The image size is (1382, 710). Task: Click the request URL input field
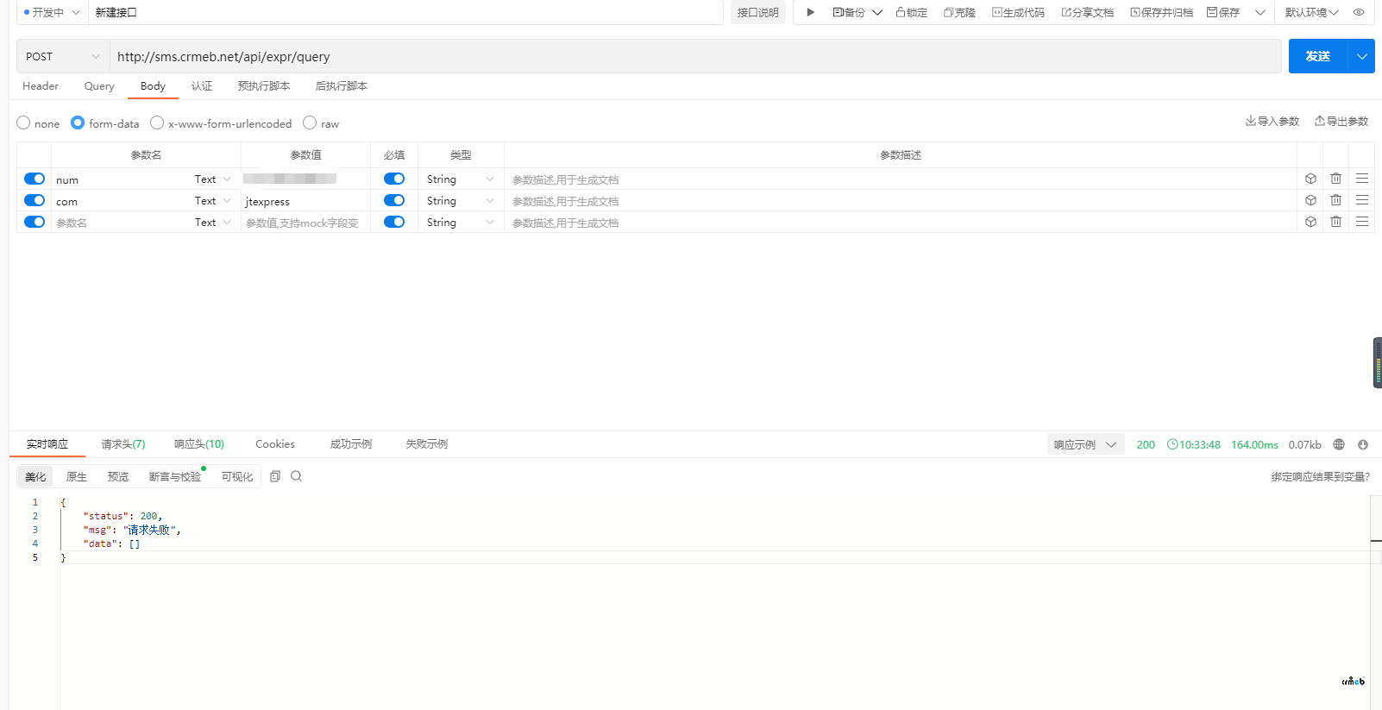(x=694, y=56)
